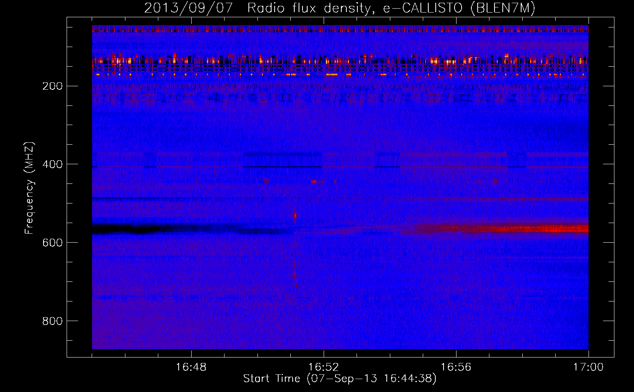This screenshot has width=634, height=392.
Task: Click the 'Start Time (07-Sep-13 16:44:38)' label
Action: tap(340, 379)
